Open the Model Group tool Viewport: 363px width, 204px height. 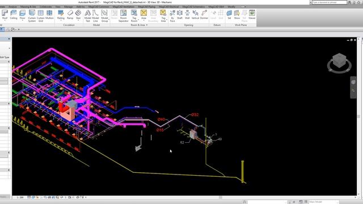click(104, 16)
